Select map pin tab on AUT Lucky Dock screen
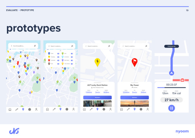Screen dimensions: 195x138 [97, 109]
